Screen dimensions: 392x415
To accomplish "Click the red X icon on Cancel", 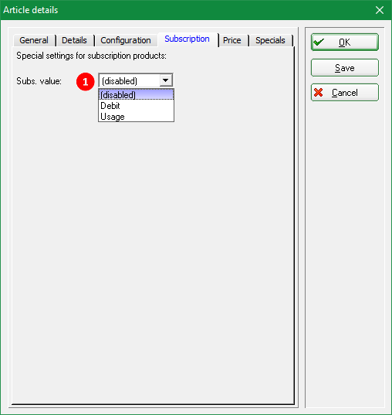I will pyautogui.click(x=319, y=93).
